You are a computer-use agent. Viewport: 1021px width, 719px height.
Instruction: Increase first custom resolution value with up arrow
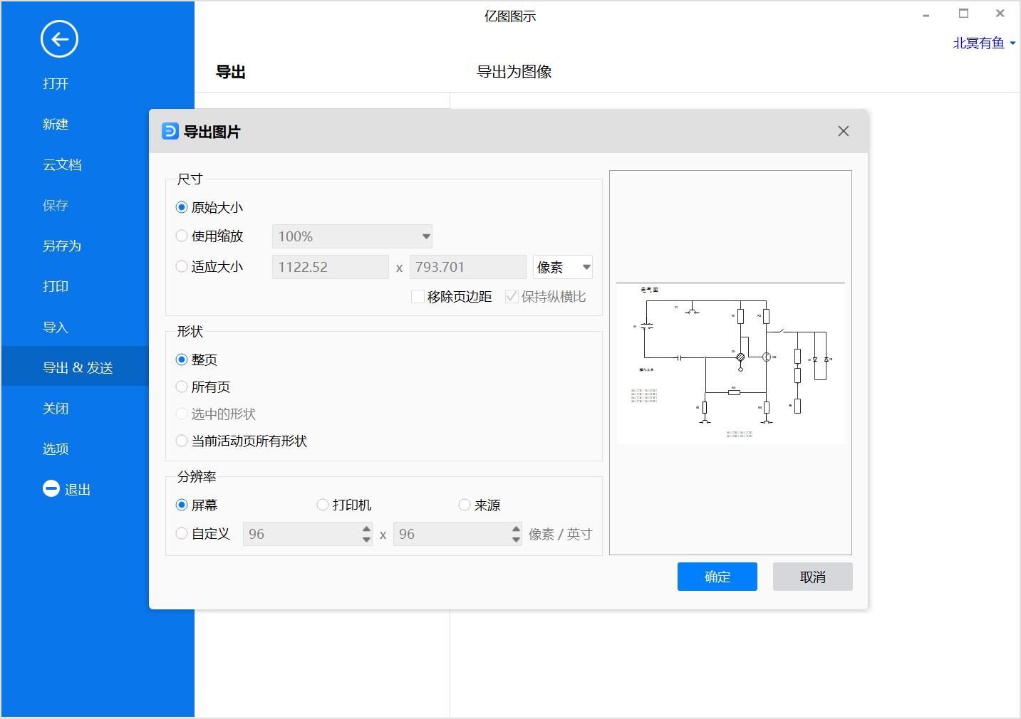pos(366,529)
